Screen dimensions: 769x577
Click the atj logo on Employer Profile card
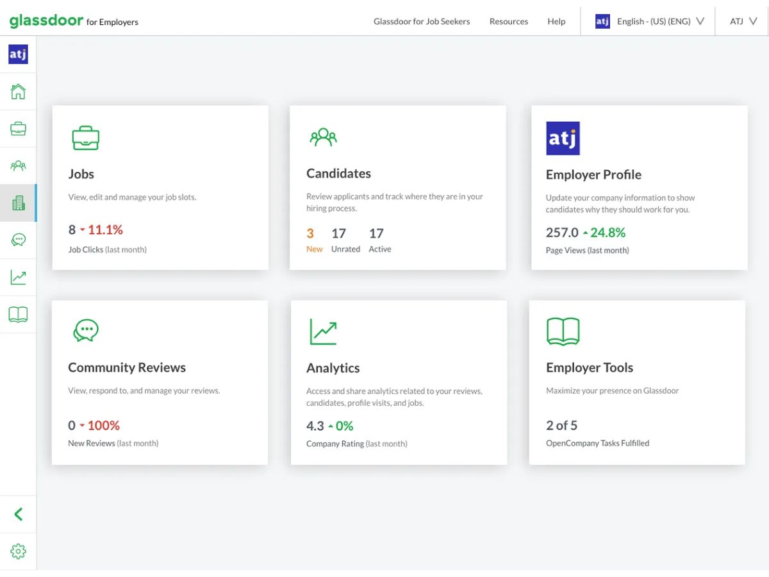pos(563,138)
